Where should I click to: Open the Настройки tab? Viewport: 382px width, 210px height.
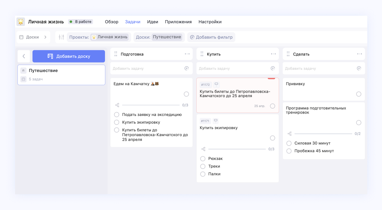[x=210, y=22]
